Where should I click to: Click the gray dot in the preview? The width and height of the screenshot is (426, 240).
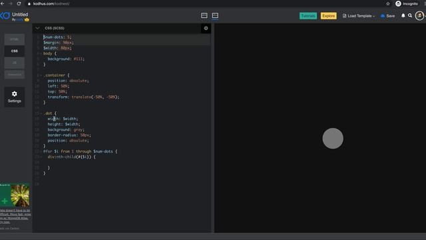[333, 138]
